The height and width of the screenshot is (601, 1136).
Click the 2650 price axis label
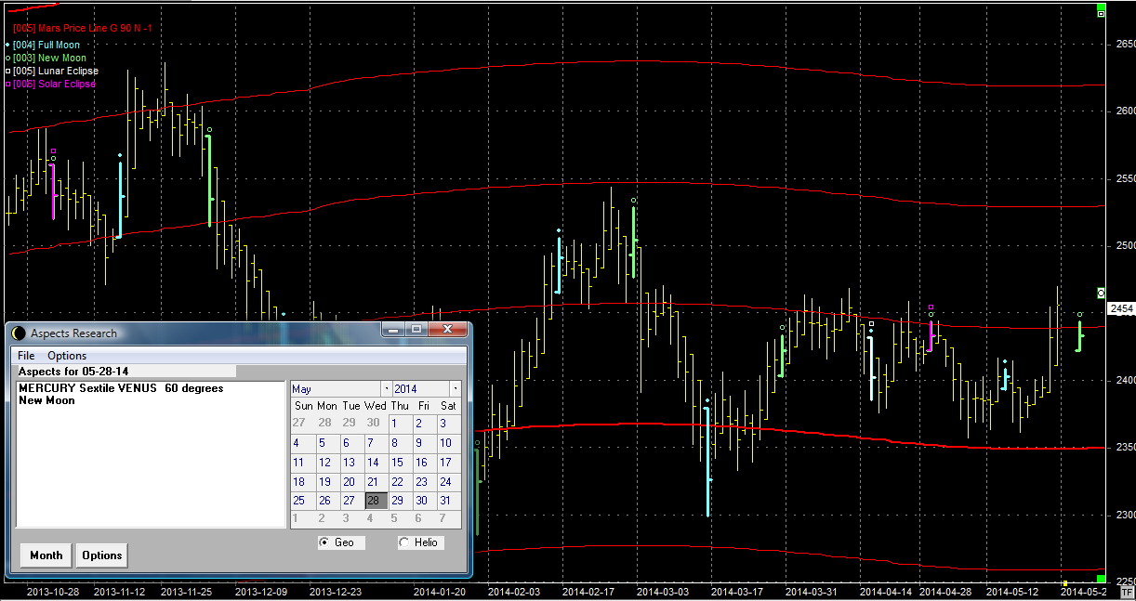click(1125, 44)
